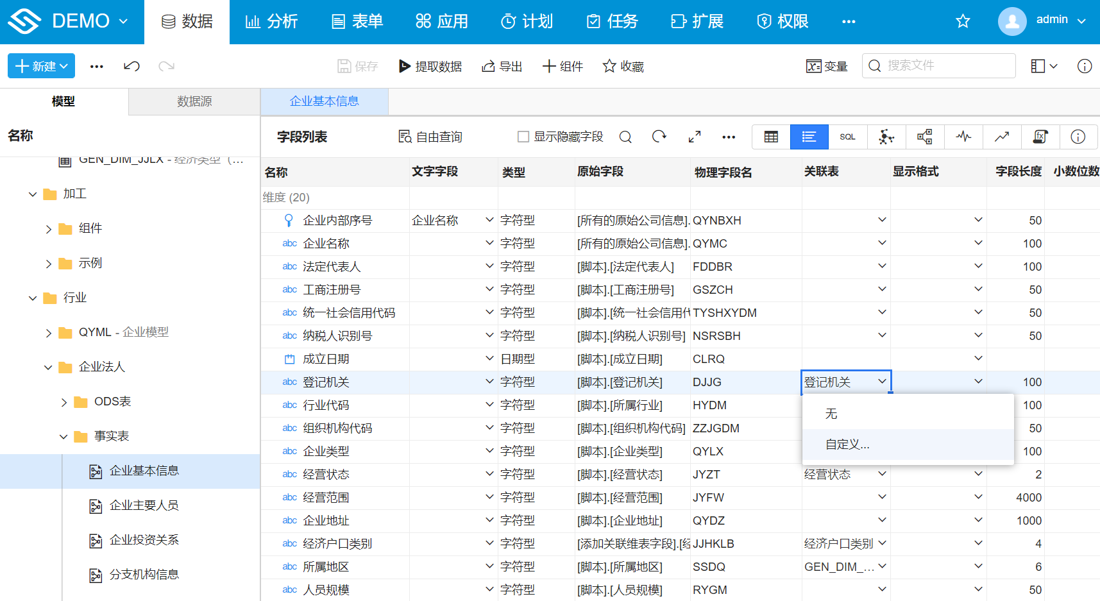
Task: 点击提取数据图标
Action: tap(431, 66)
